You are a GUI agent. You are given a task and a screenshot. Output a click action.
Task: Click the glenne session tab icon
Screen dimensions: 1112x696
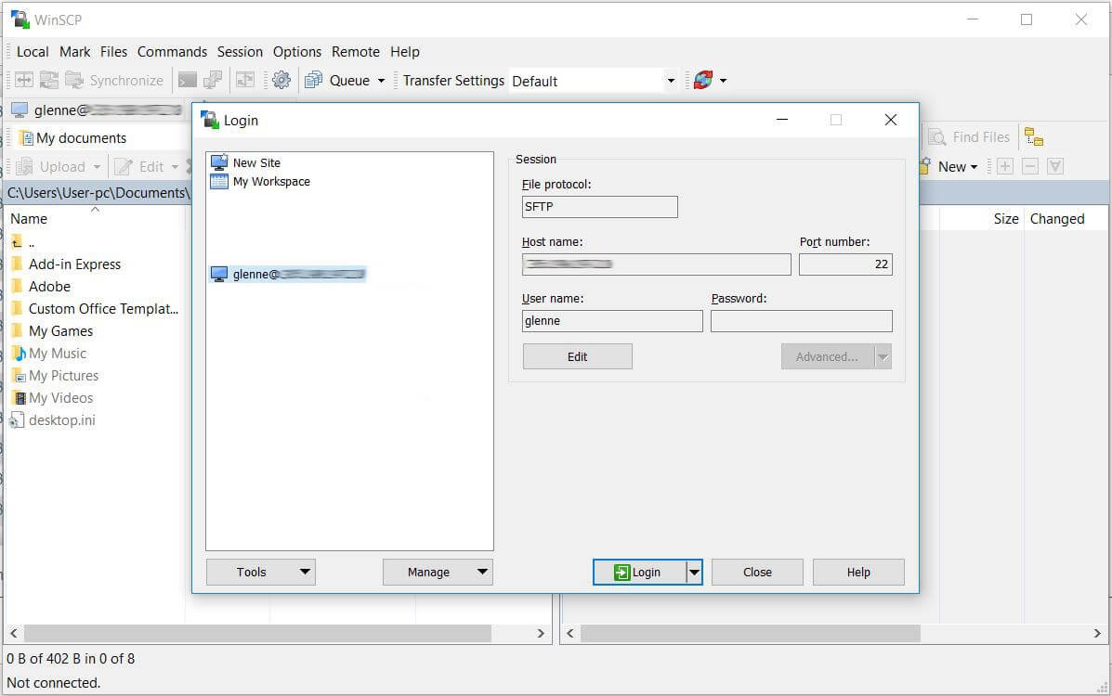pyautogui.click(x=20, y=110)
